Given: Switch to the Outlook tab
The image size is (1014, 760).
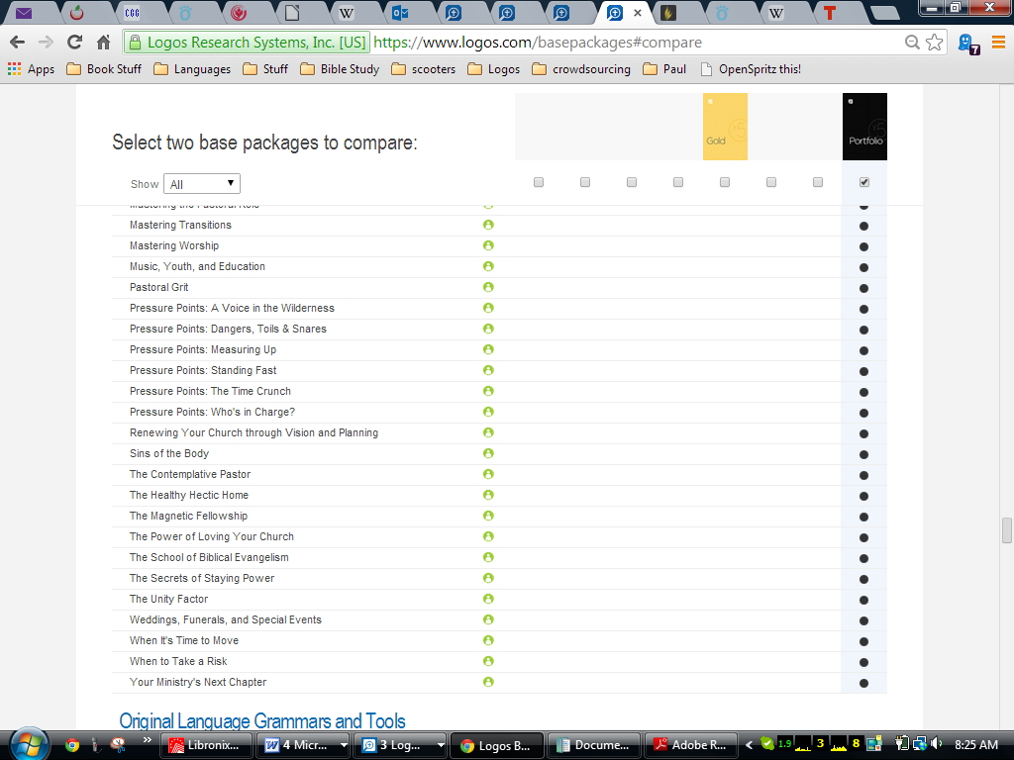Looking at the screenshot, I should coord(400,13).
